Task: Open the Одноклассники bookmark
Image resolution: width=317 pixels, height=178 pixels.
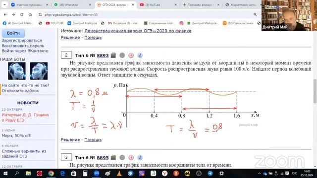Action: [238, 23]
